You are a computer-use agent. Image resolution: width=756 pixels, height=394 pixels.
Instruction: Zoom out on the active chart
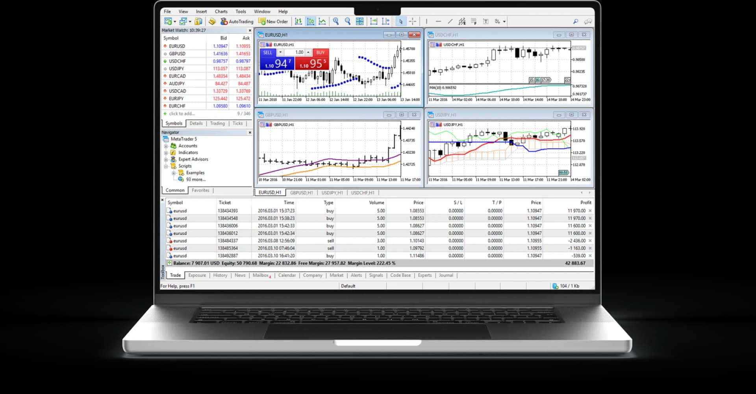pyautogui.click(x=348, y=21)
